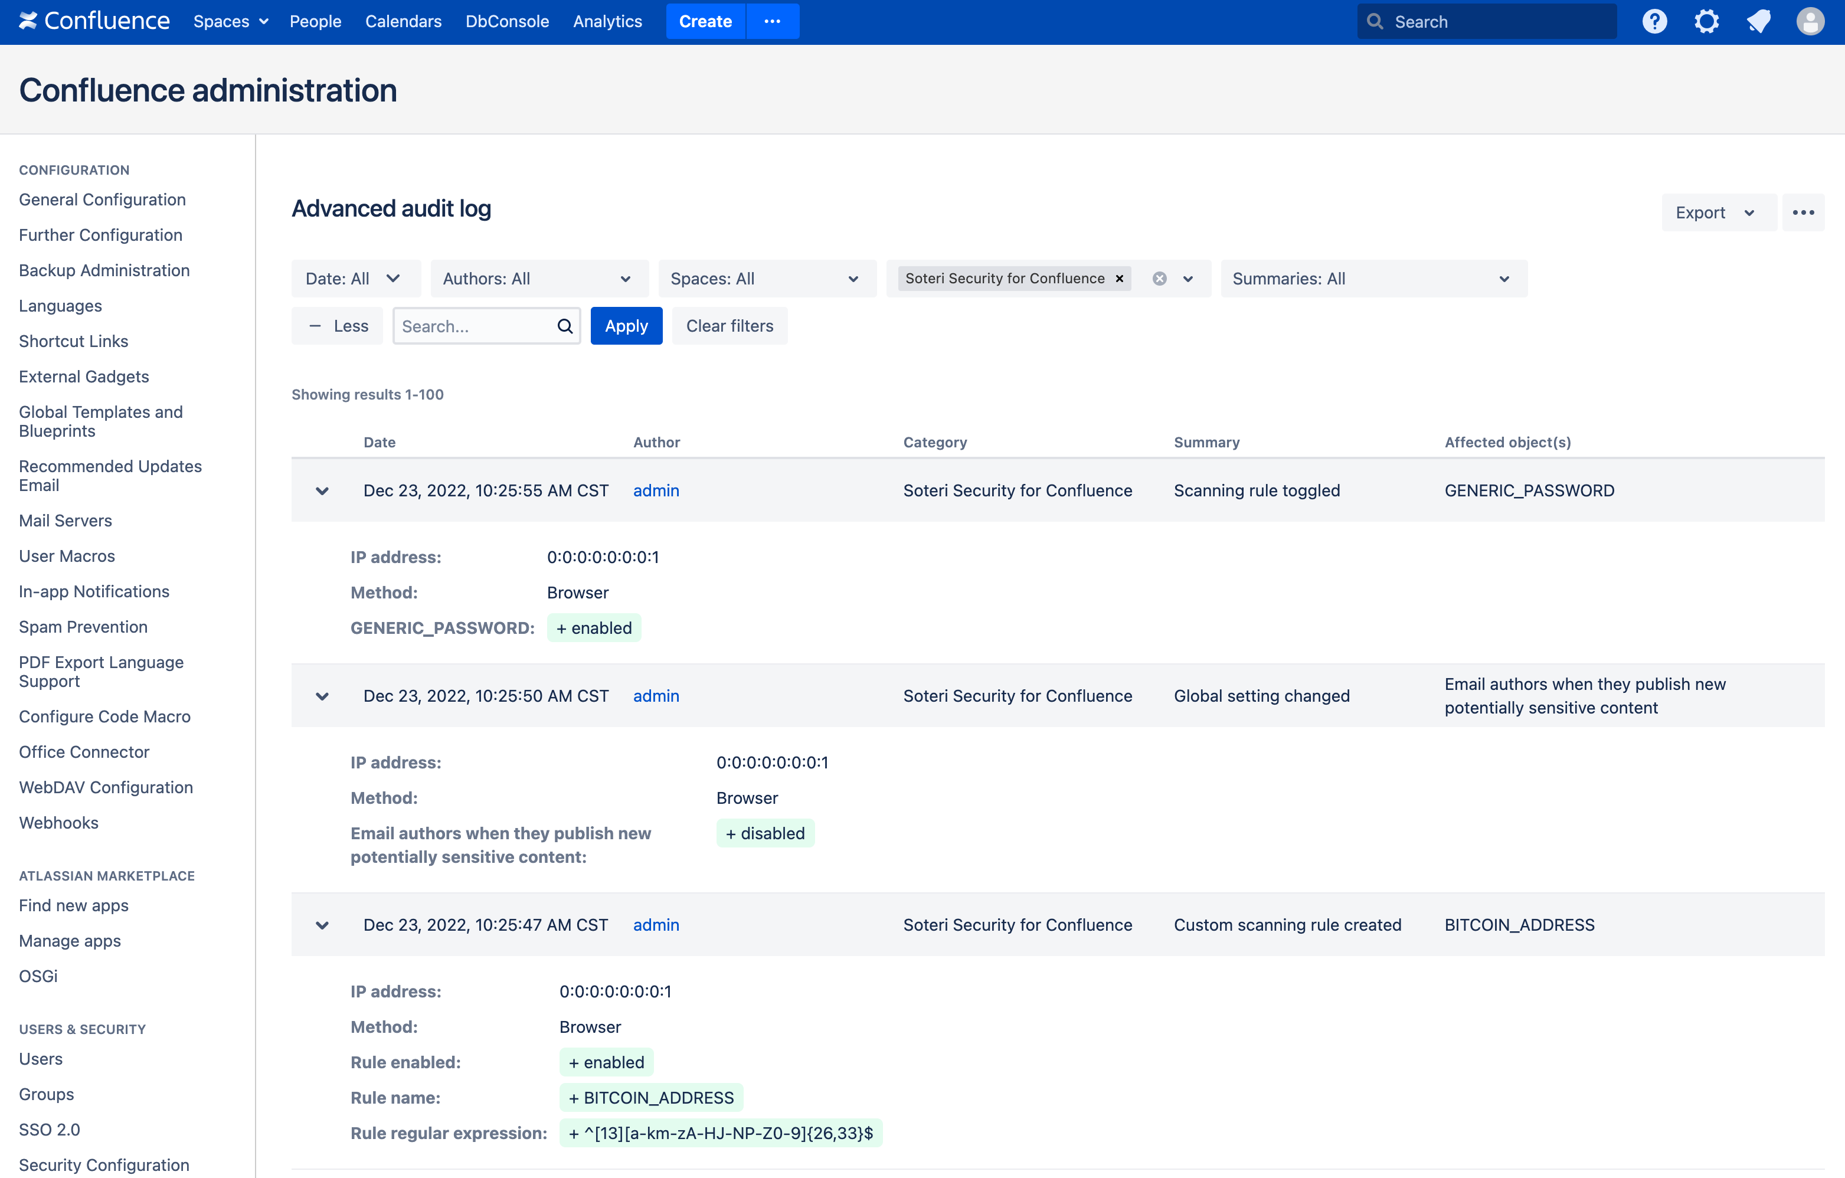Screen dimensions: 1845x1178
Task: Click the ellipsis button next to Create
Action: click(773, 21)
